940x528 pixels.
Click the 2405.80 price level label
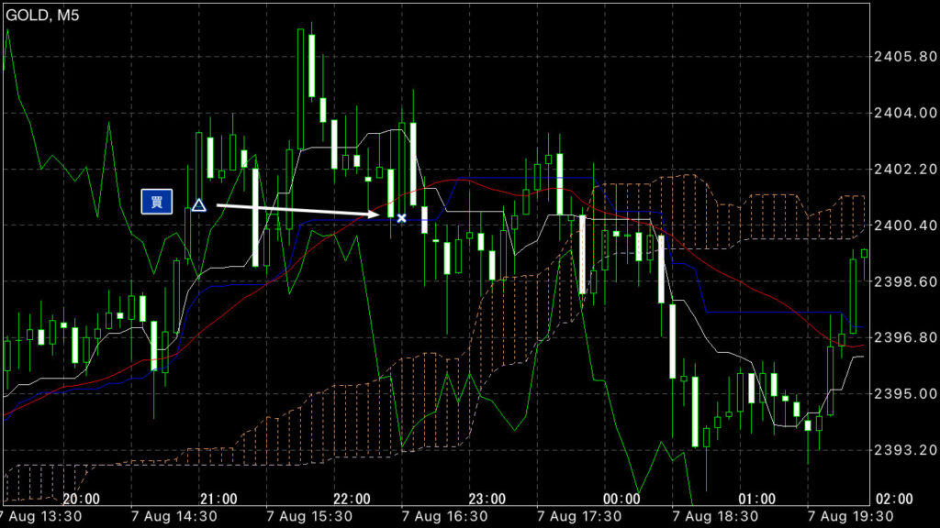click(904, 57)
